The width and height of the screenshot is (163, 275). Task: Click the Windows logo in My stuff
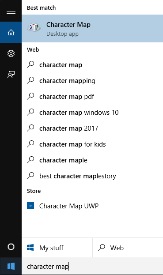pyautogui.click(x=30, y=248)
